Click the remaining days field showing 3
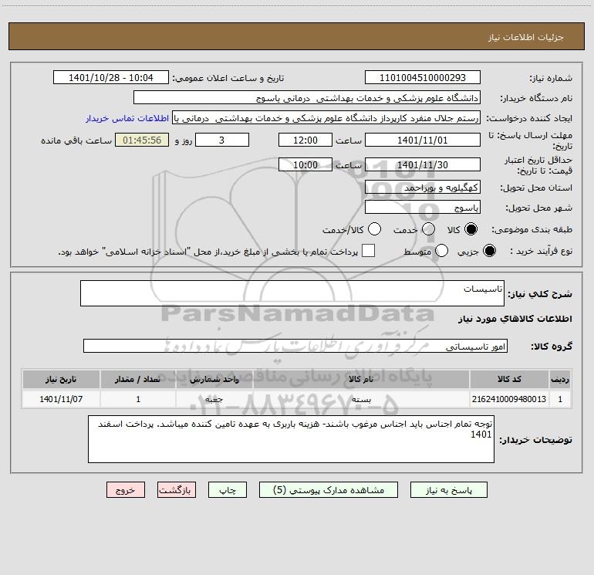594x575 pixels. tap(222, 140)
